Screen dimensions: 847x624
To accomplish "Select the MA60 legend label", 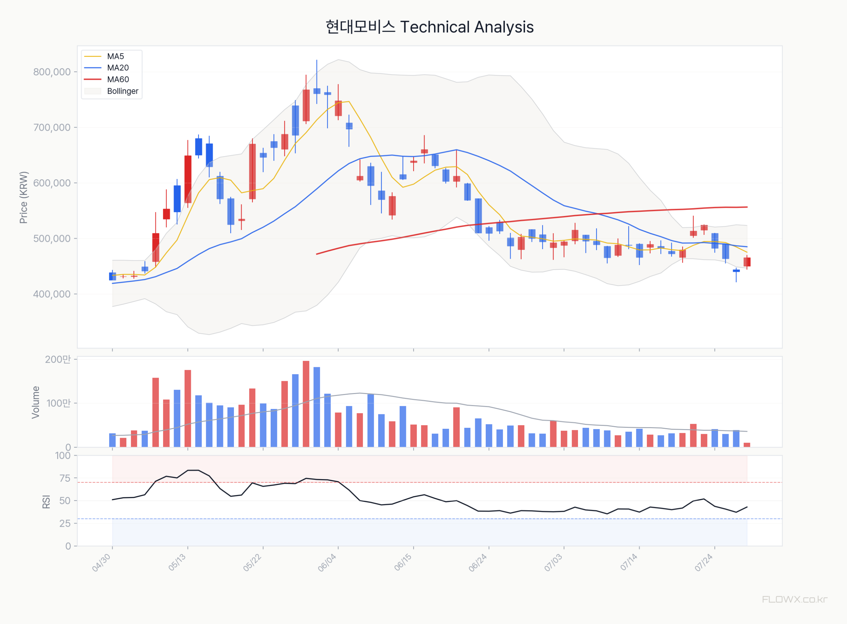I will (x=118, y=79).
